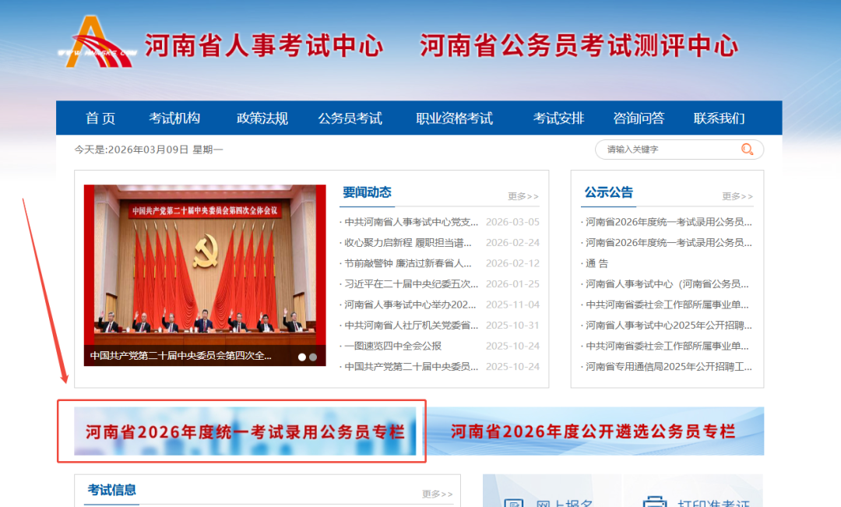Select 职业资格考试 in the navigation bar
Screen dimensions: 841x507
tap(454, 118)
